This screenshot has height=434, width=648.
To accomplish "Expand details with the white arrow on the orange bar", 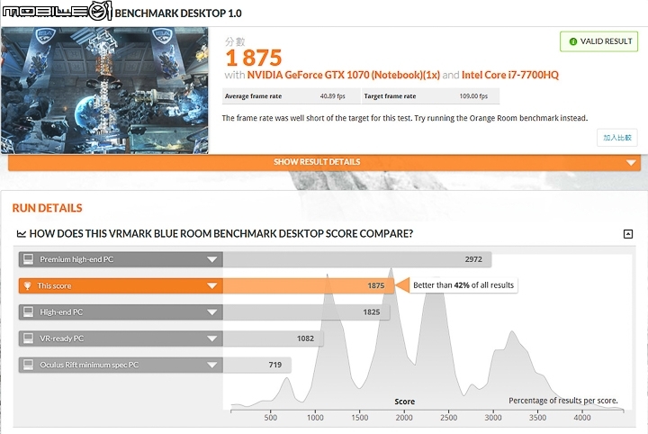I will click(x=631, y=162).
